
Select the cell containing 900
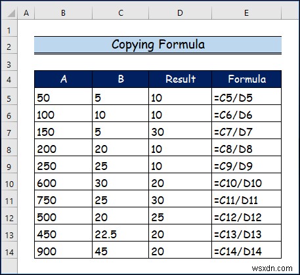64,250
